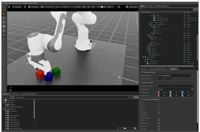Click the filter funnel icon in Stage panel

click(x=194, y=9)
